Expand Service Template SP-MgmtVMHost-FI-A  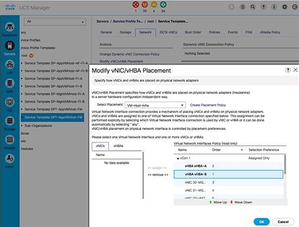tap(22, 94)
